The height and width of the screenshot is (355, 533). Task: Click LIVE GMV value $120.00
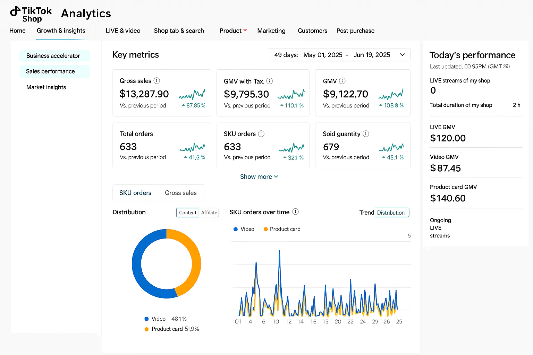[448, 138]
